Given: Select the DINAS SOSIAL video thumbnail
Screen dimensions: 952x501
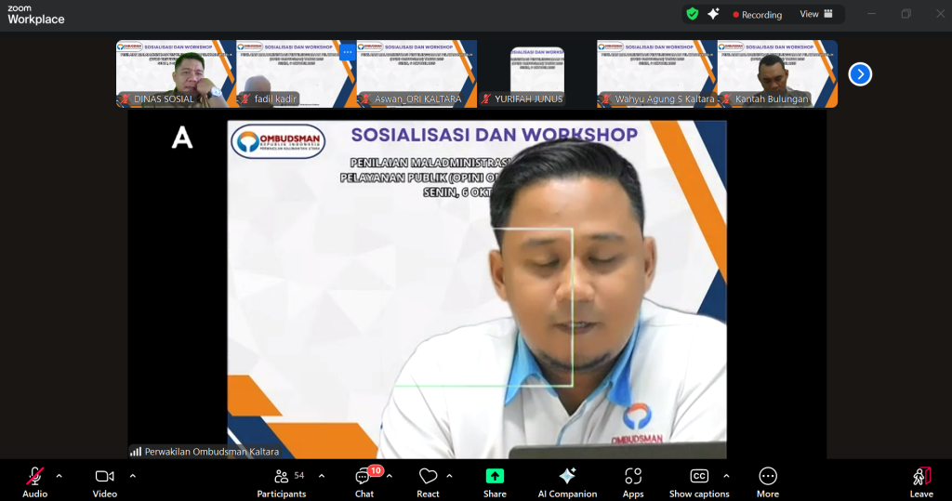Looking at the screenshot, I should (x=176, y=73).
